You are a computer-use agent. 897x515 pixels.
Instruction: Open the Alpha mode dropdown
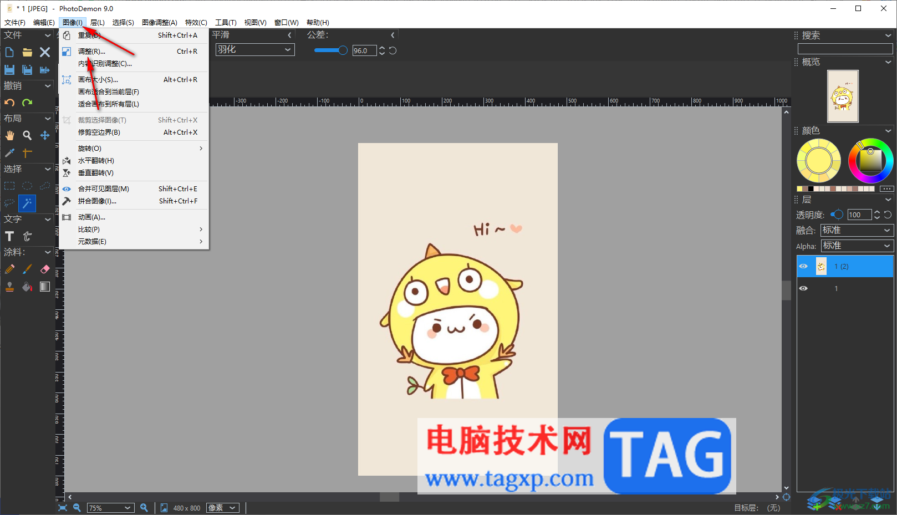point(857,246)
